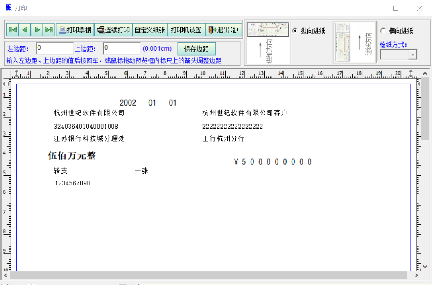Focus the 左边距 left margin input
This screenshot has width=432, height=285.
click(54, 48)
